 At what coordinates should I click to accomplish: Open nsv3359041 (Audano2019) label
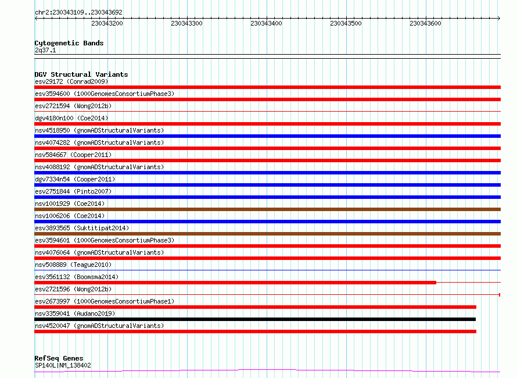click(75, 313)
